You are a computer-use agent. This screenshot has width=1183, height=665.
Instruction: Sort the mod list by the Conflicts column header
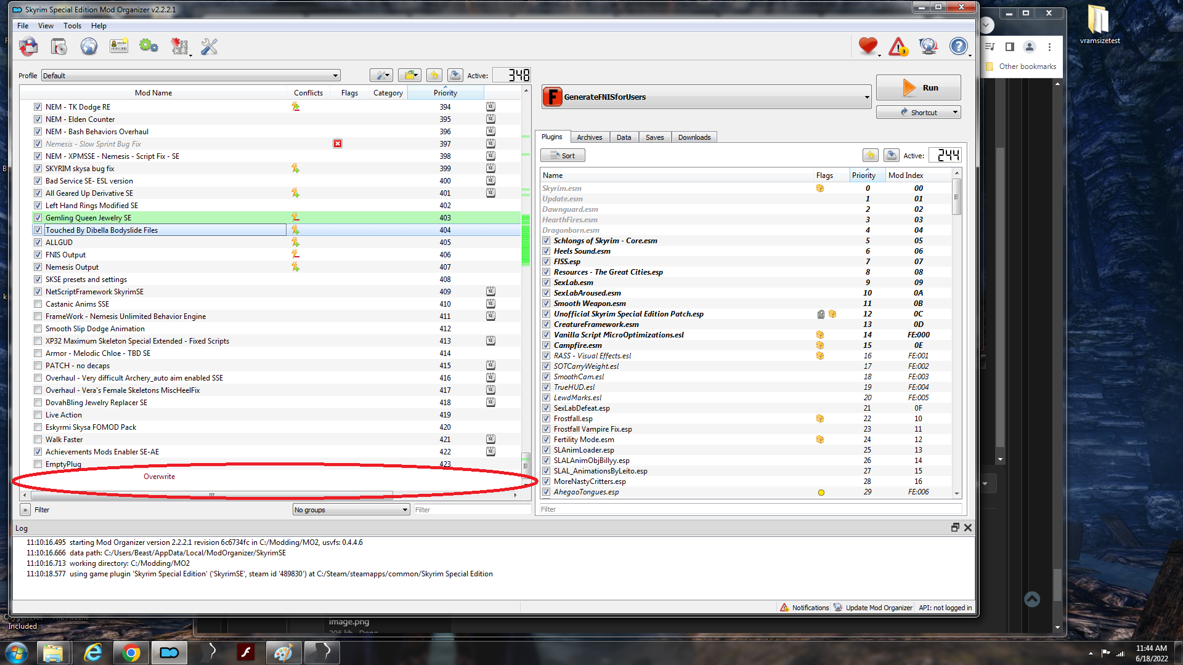(x=308, y=93)
